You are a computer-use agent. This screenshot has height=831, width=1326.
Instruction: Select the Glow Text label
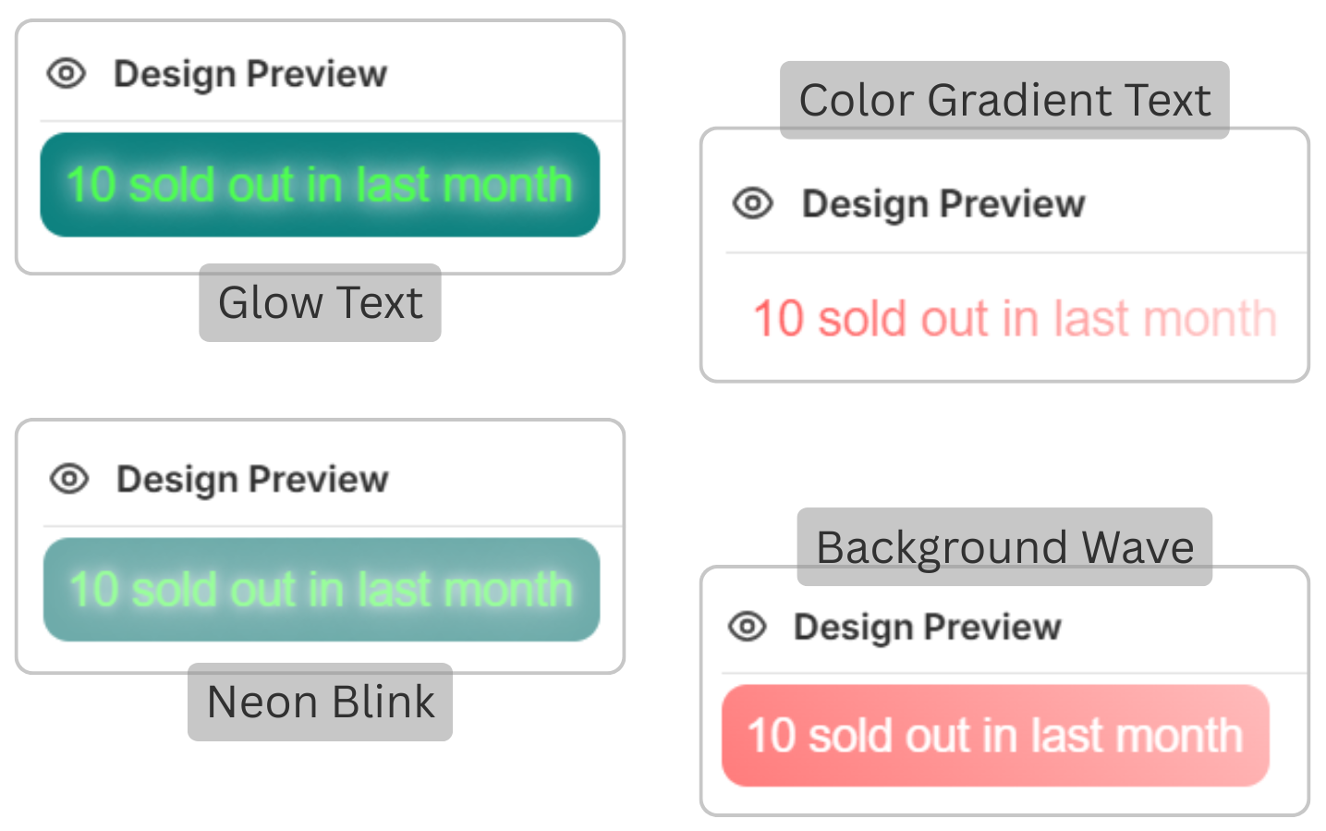(x=320, y=303)
